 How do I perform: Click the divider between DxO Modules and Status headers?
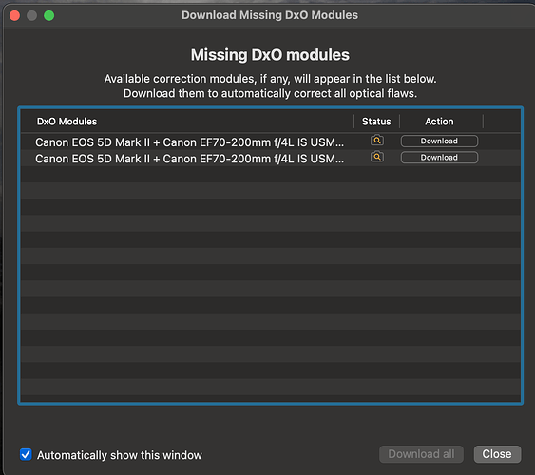[353, 122]
